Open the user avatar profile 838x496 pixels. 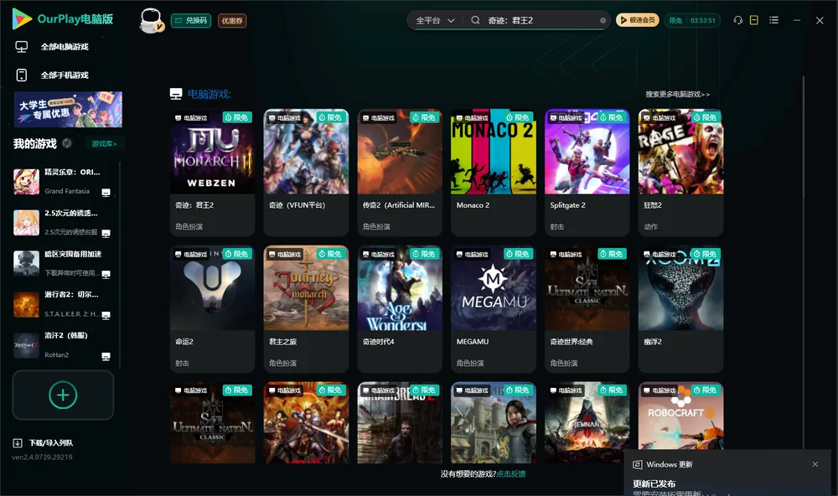tap(151, 20)
